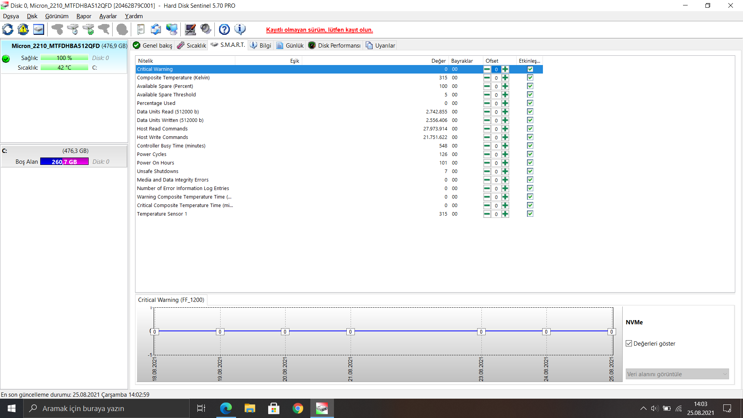Decrease offset for Percentage Used row
Viewport: 743px width, 418px height.
pos(487,103)
